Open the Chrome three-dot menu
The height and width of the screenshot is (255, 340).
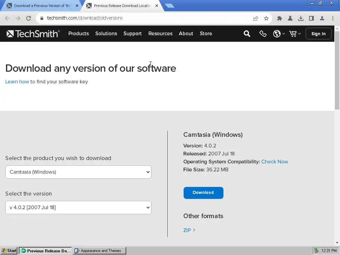pyautogui.click(x=333, y=19)
